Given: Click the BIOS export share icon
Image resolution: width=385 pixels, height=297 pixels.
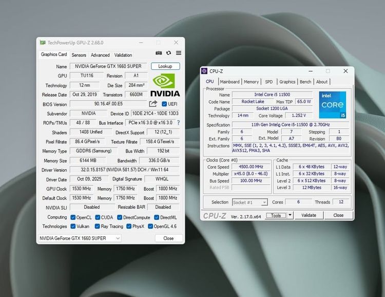Looking at the screenshot, I should point(153,104).
